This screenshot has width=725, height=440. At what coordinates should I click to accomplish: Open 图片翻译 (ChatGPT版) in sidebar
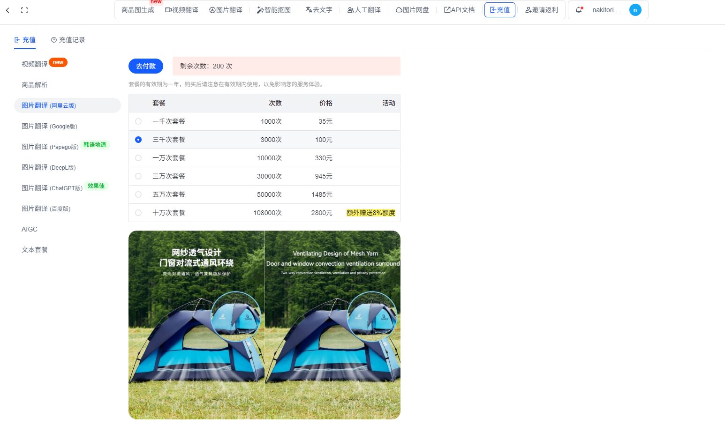pyautogui.click(x=52, y=188)
